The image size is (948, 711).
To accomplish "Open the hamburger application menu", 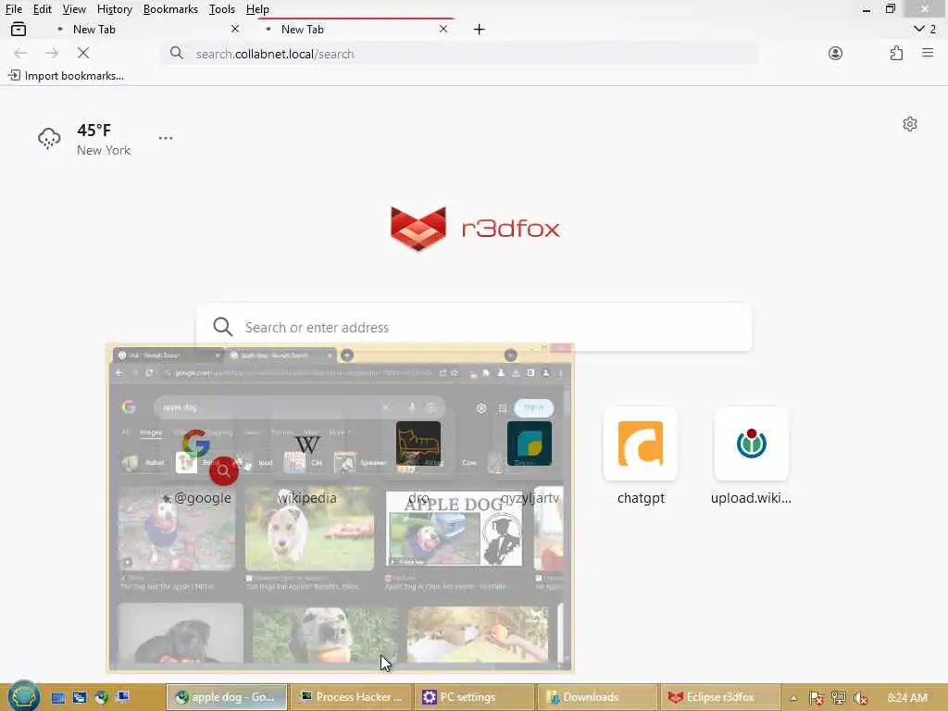I will pos(928,53).
